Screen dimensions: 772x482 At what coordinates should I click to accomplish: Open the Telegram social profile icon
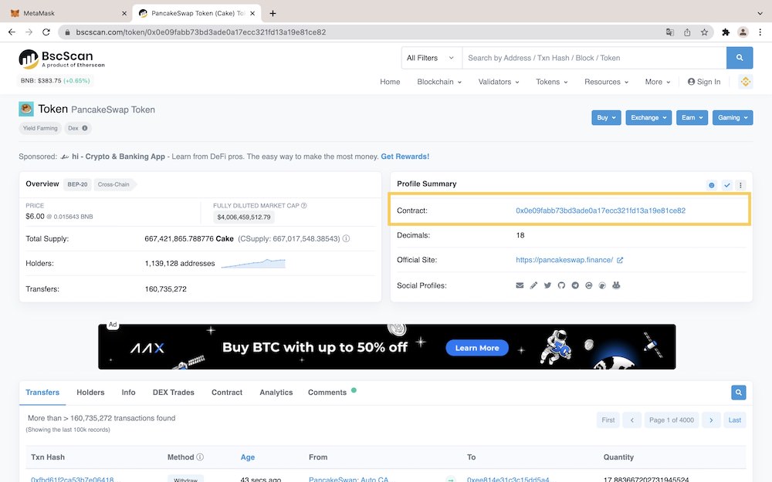575,285
